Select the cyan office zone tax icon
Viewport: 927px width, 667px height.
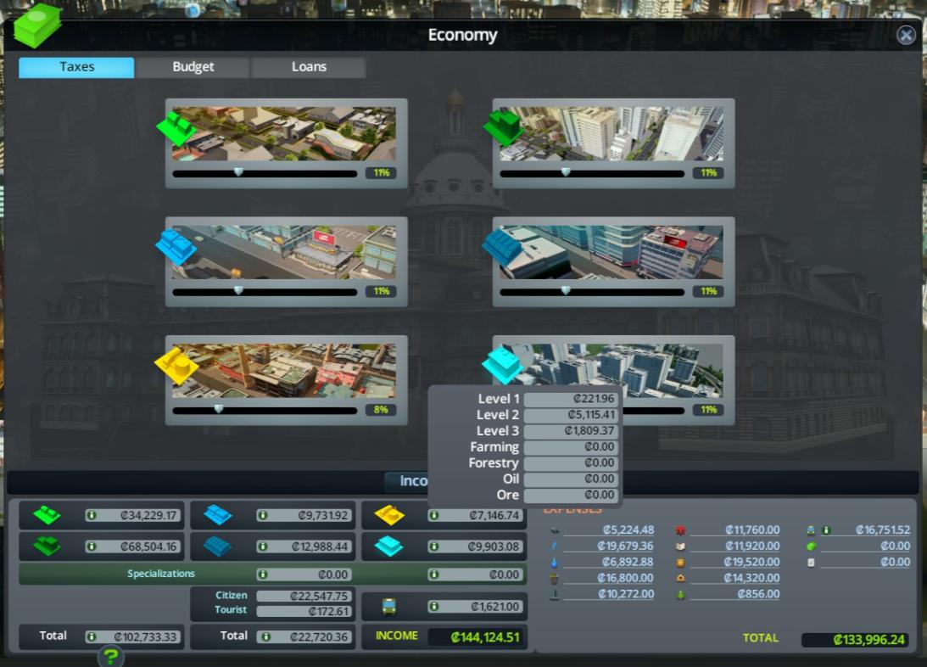(503, 363)
